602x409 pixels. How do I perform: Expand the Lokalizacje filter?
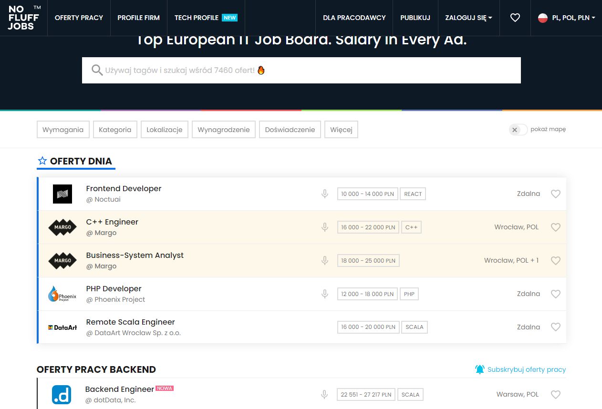click(165, 130)
